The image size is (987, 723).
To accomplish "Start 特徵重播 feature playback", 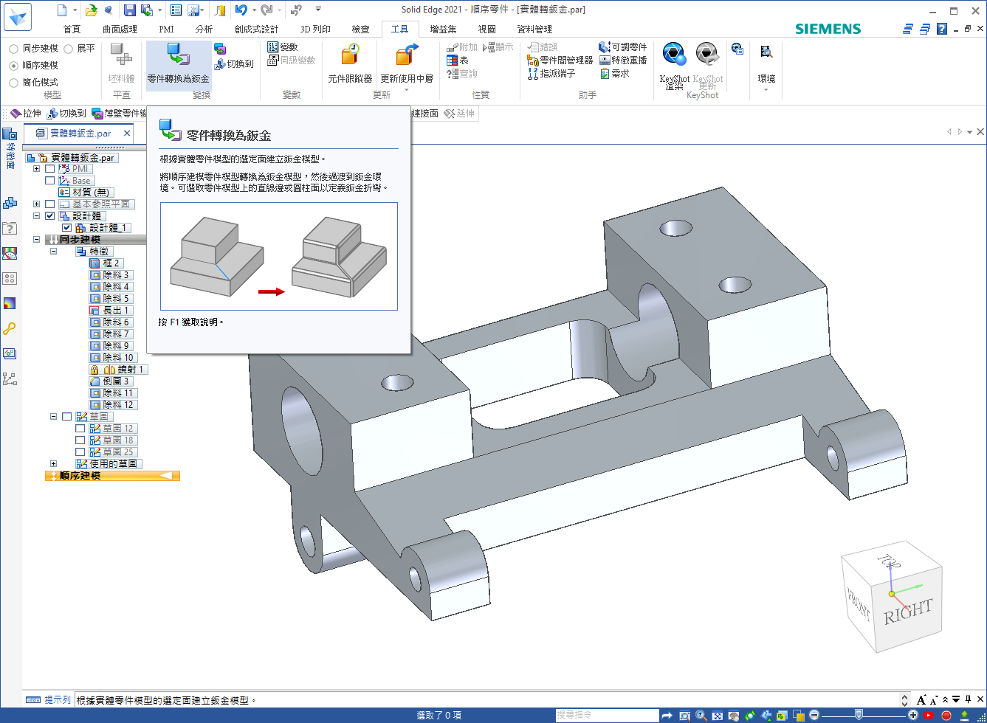I will [622, 60].
